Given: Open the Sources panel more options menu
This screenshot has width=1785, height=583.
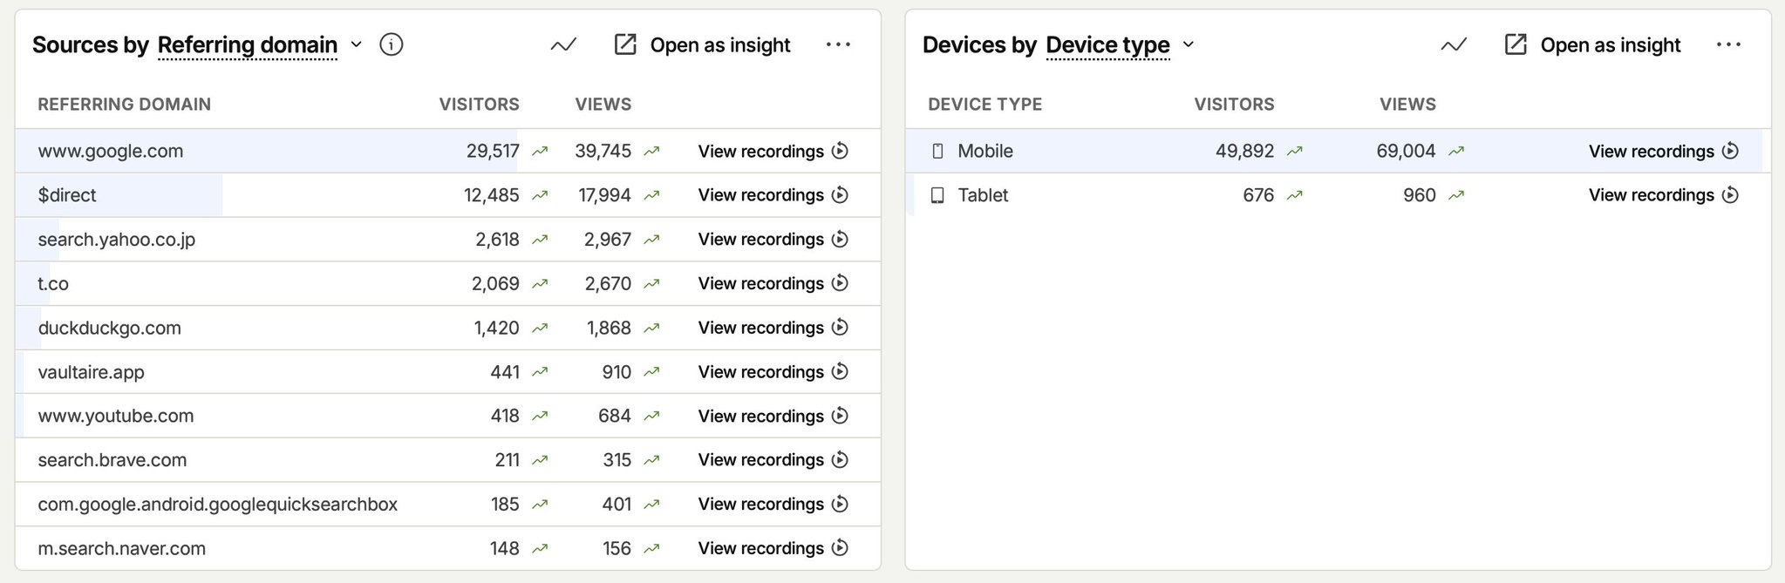Looking at the screenshot, I should pyautogui.click(x=838, y=44).
